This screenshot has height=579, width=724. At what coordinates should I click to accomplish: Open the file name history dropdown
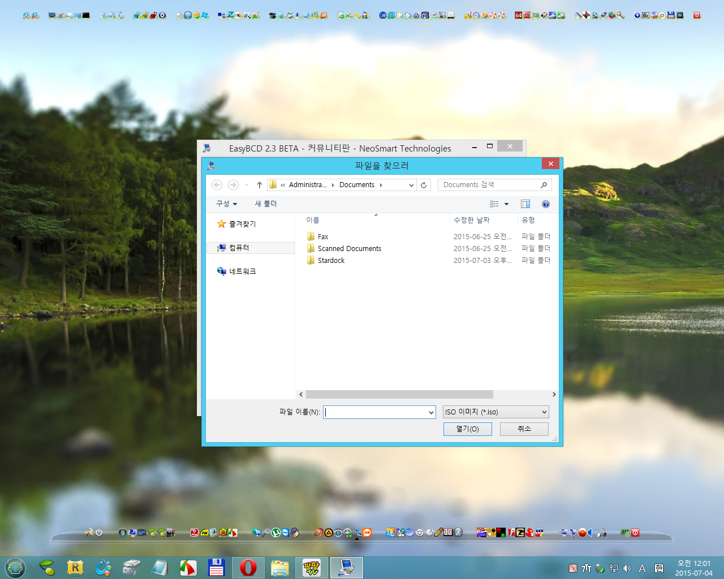431,412
